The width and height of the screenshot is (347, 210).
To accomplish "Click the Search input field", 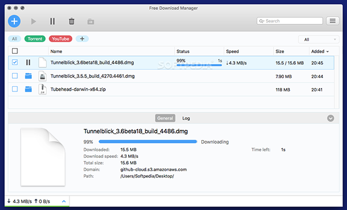I will tap(290, 21).
